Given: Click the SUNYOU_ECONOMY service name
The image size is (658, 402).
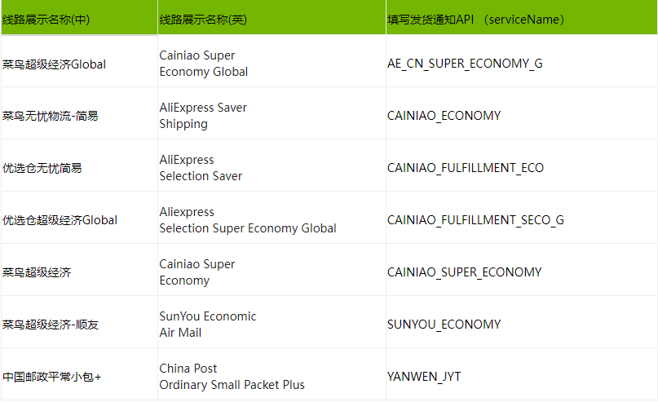Looking at the screenshot, I should pyautogui.click(x=444, y=325).
